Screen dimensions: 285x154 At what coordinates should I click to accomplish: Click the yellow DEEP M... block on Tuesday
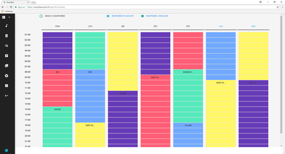pyautogui.click(x=90, y=125)
